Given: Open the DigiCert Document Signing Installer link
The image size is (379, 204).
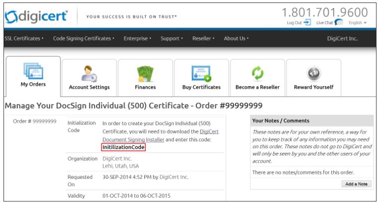Looking at the screenshot, I should [x=133, y=139].
